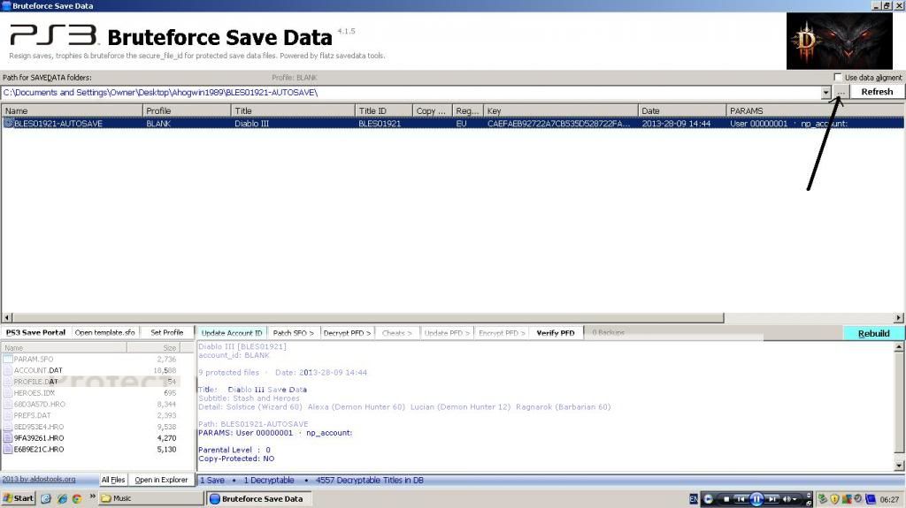Click the Rebuild button

(x=873, y=333)
